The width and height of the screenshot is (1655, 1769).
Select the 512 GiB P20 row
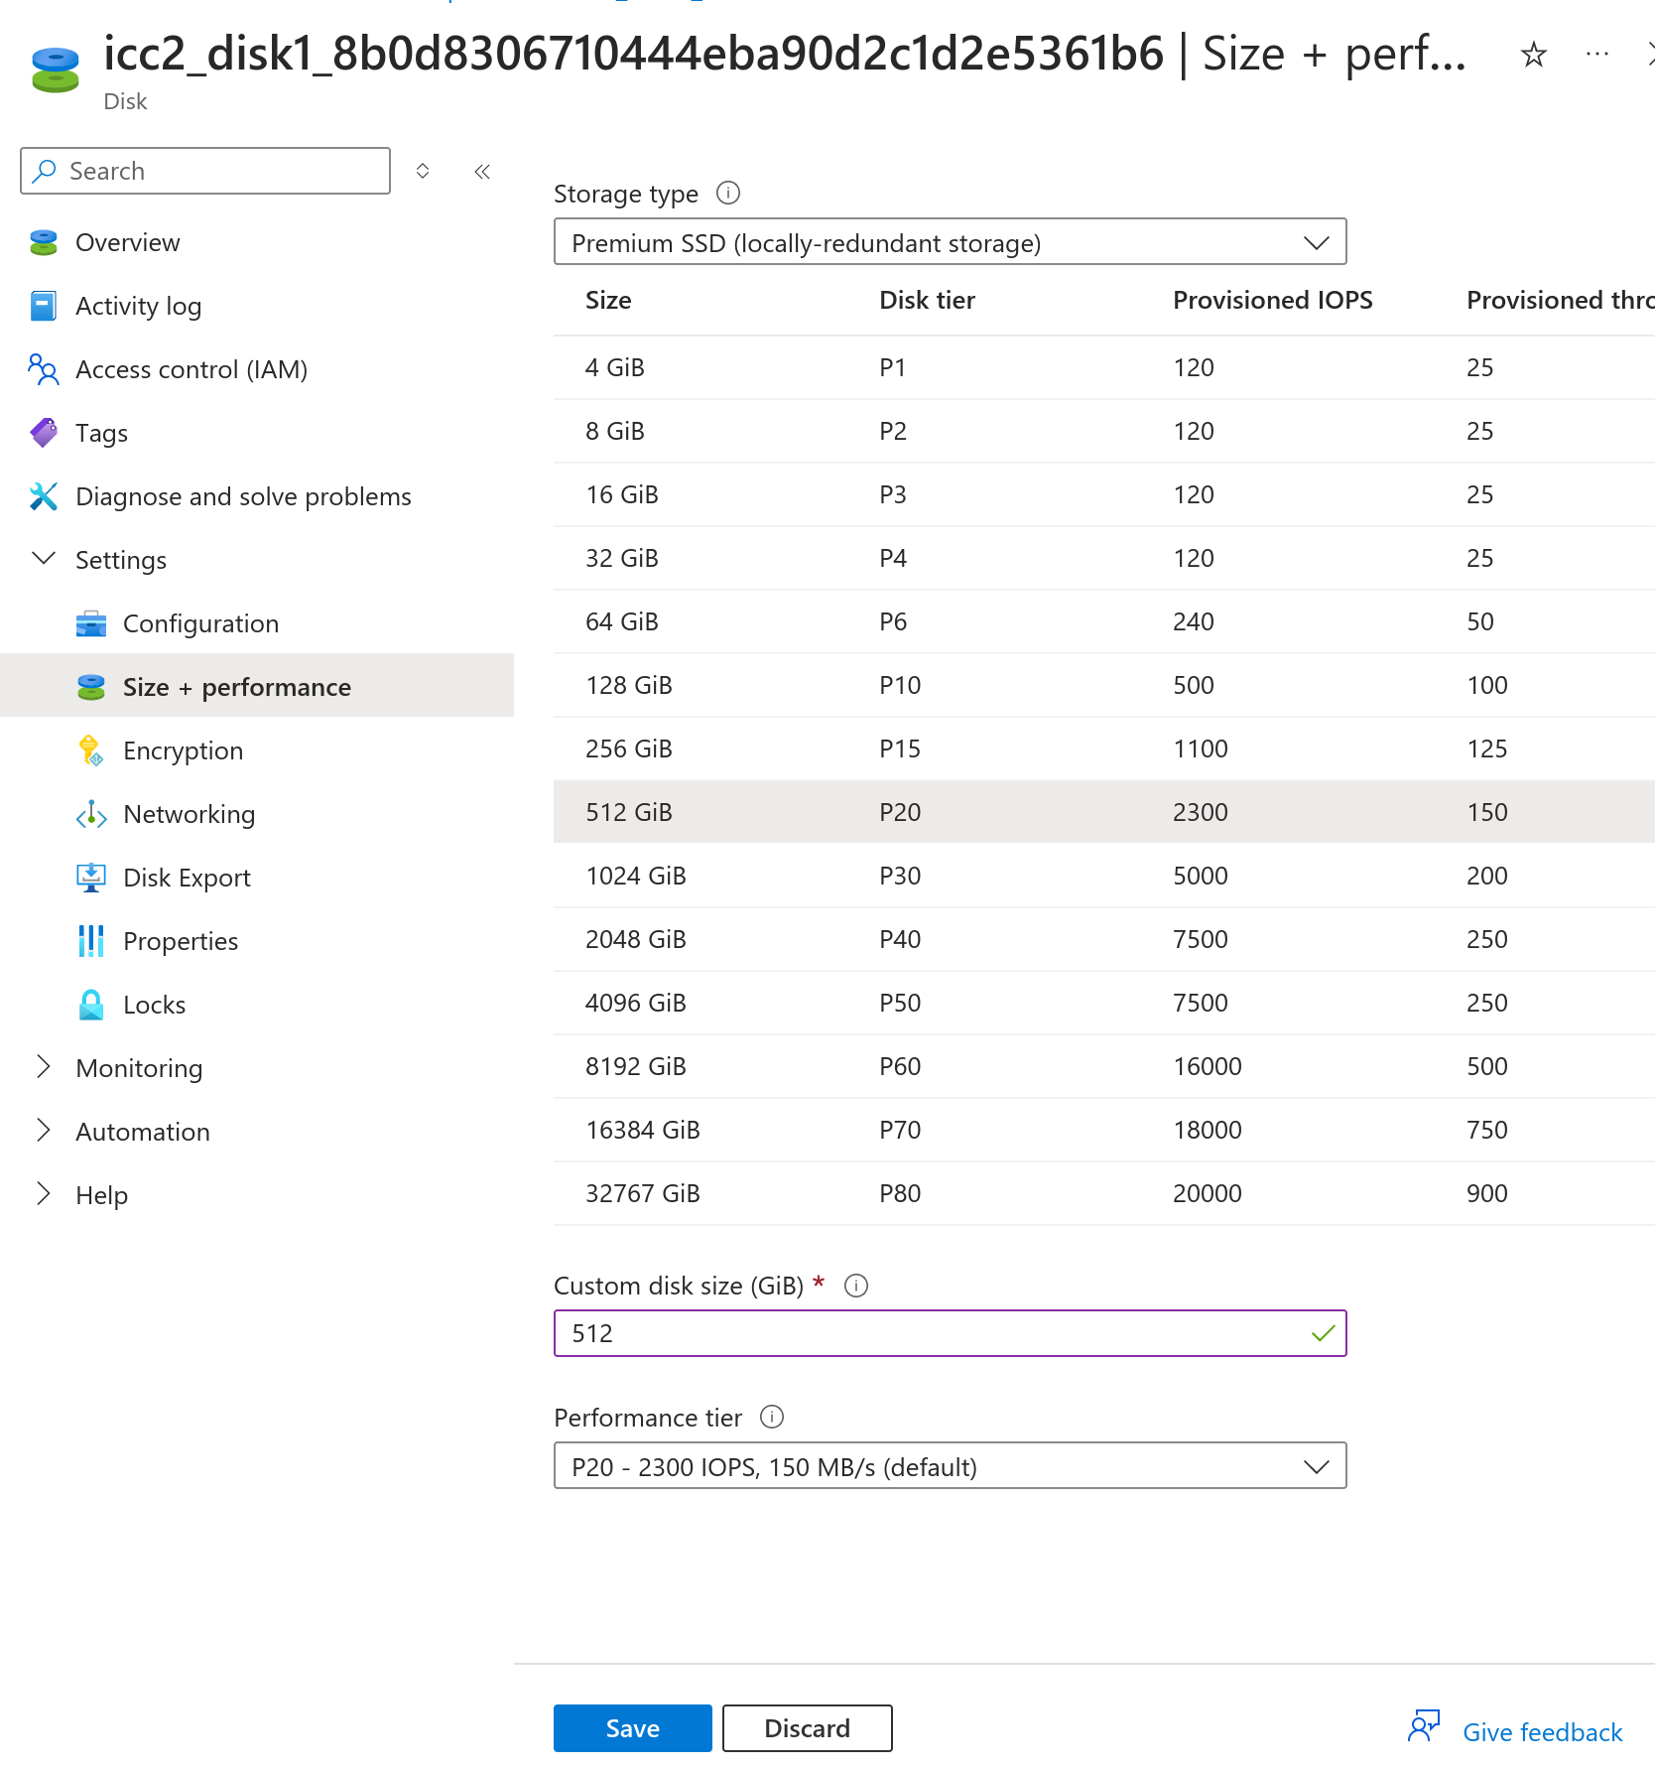[x=1104, y=812]
